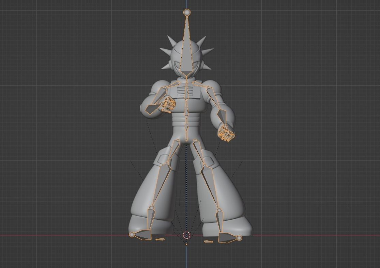
Task: Select the small heel bone near the screen-left foot
Action: pos(159,239)
